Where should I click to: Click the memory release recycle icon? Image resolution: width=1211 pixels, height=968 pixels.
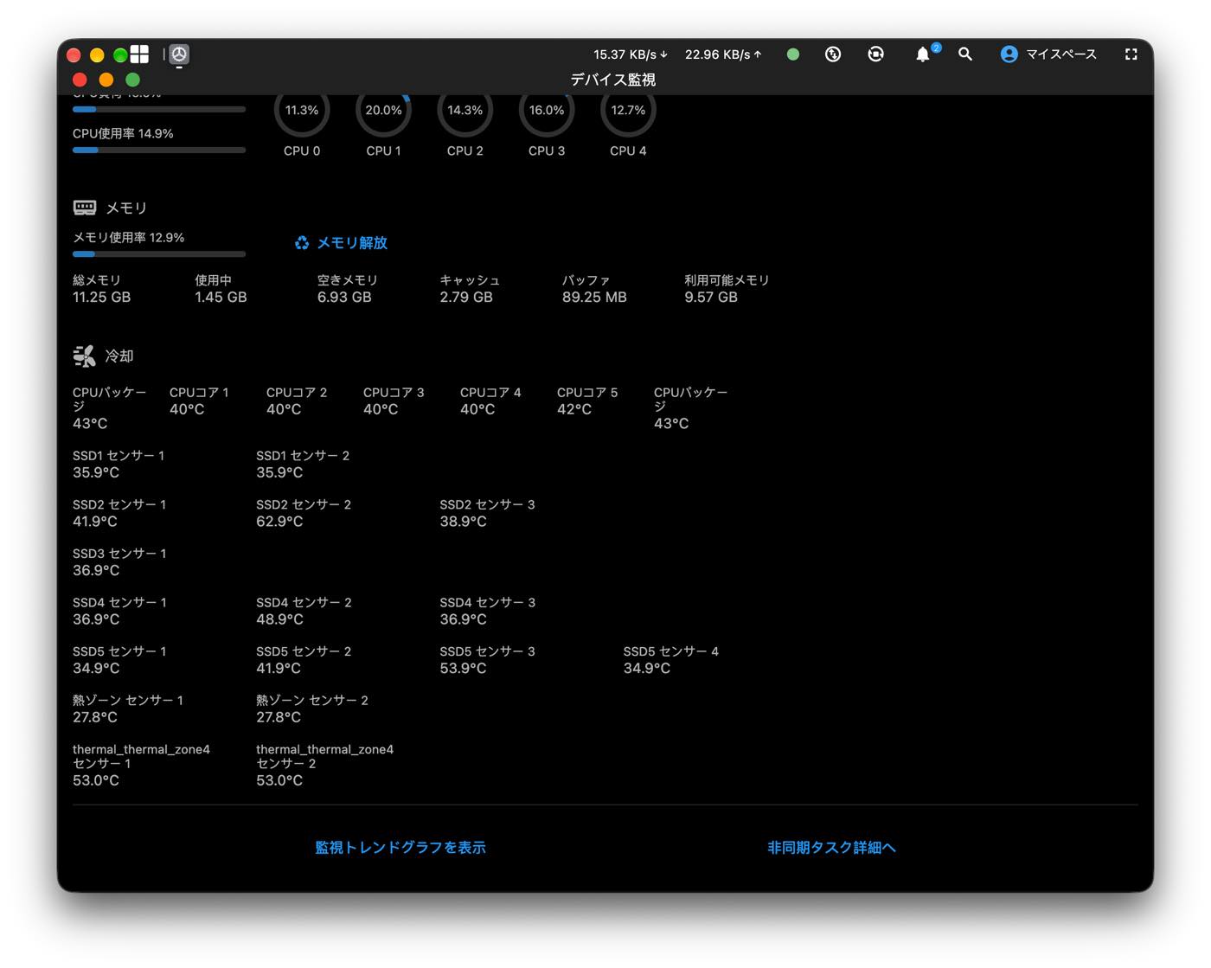302,243
